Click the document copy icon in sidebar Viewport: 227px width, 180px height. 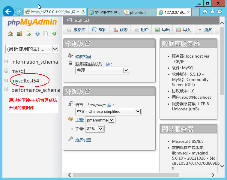tap(45, 34)
